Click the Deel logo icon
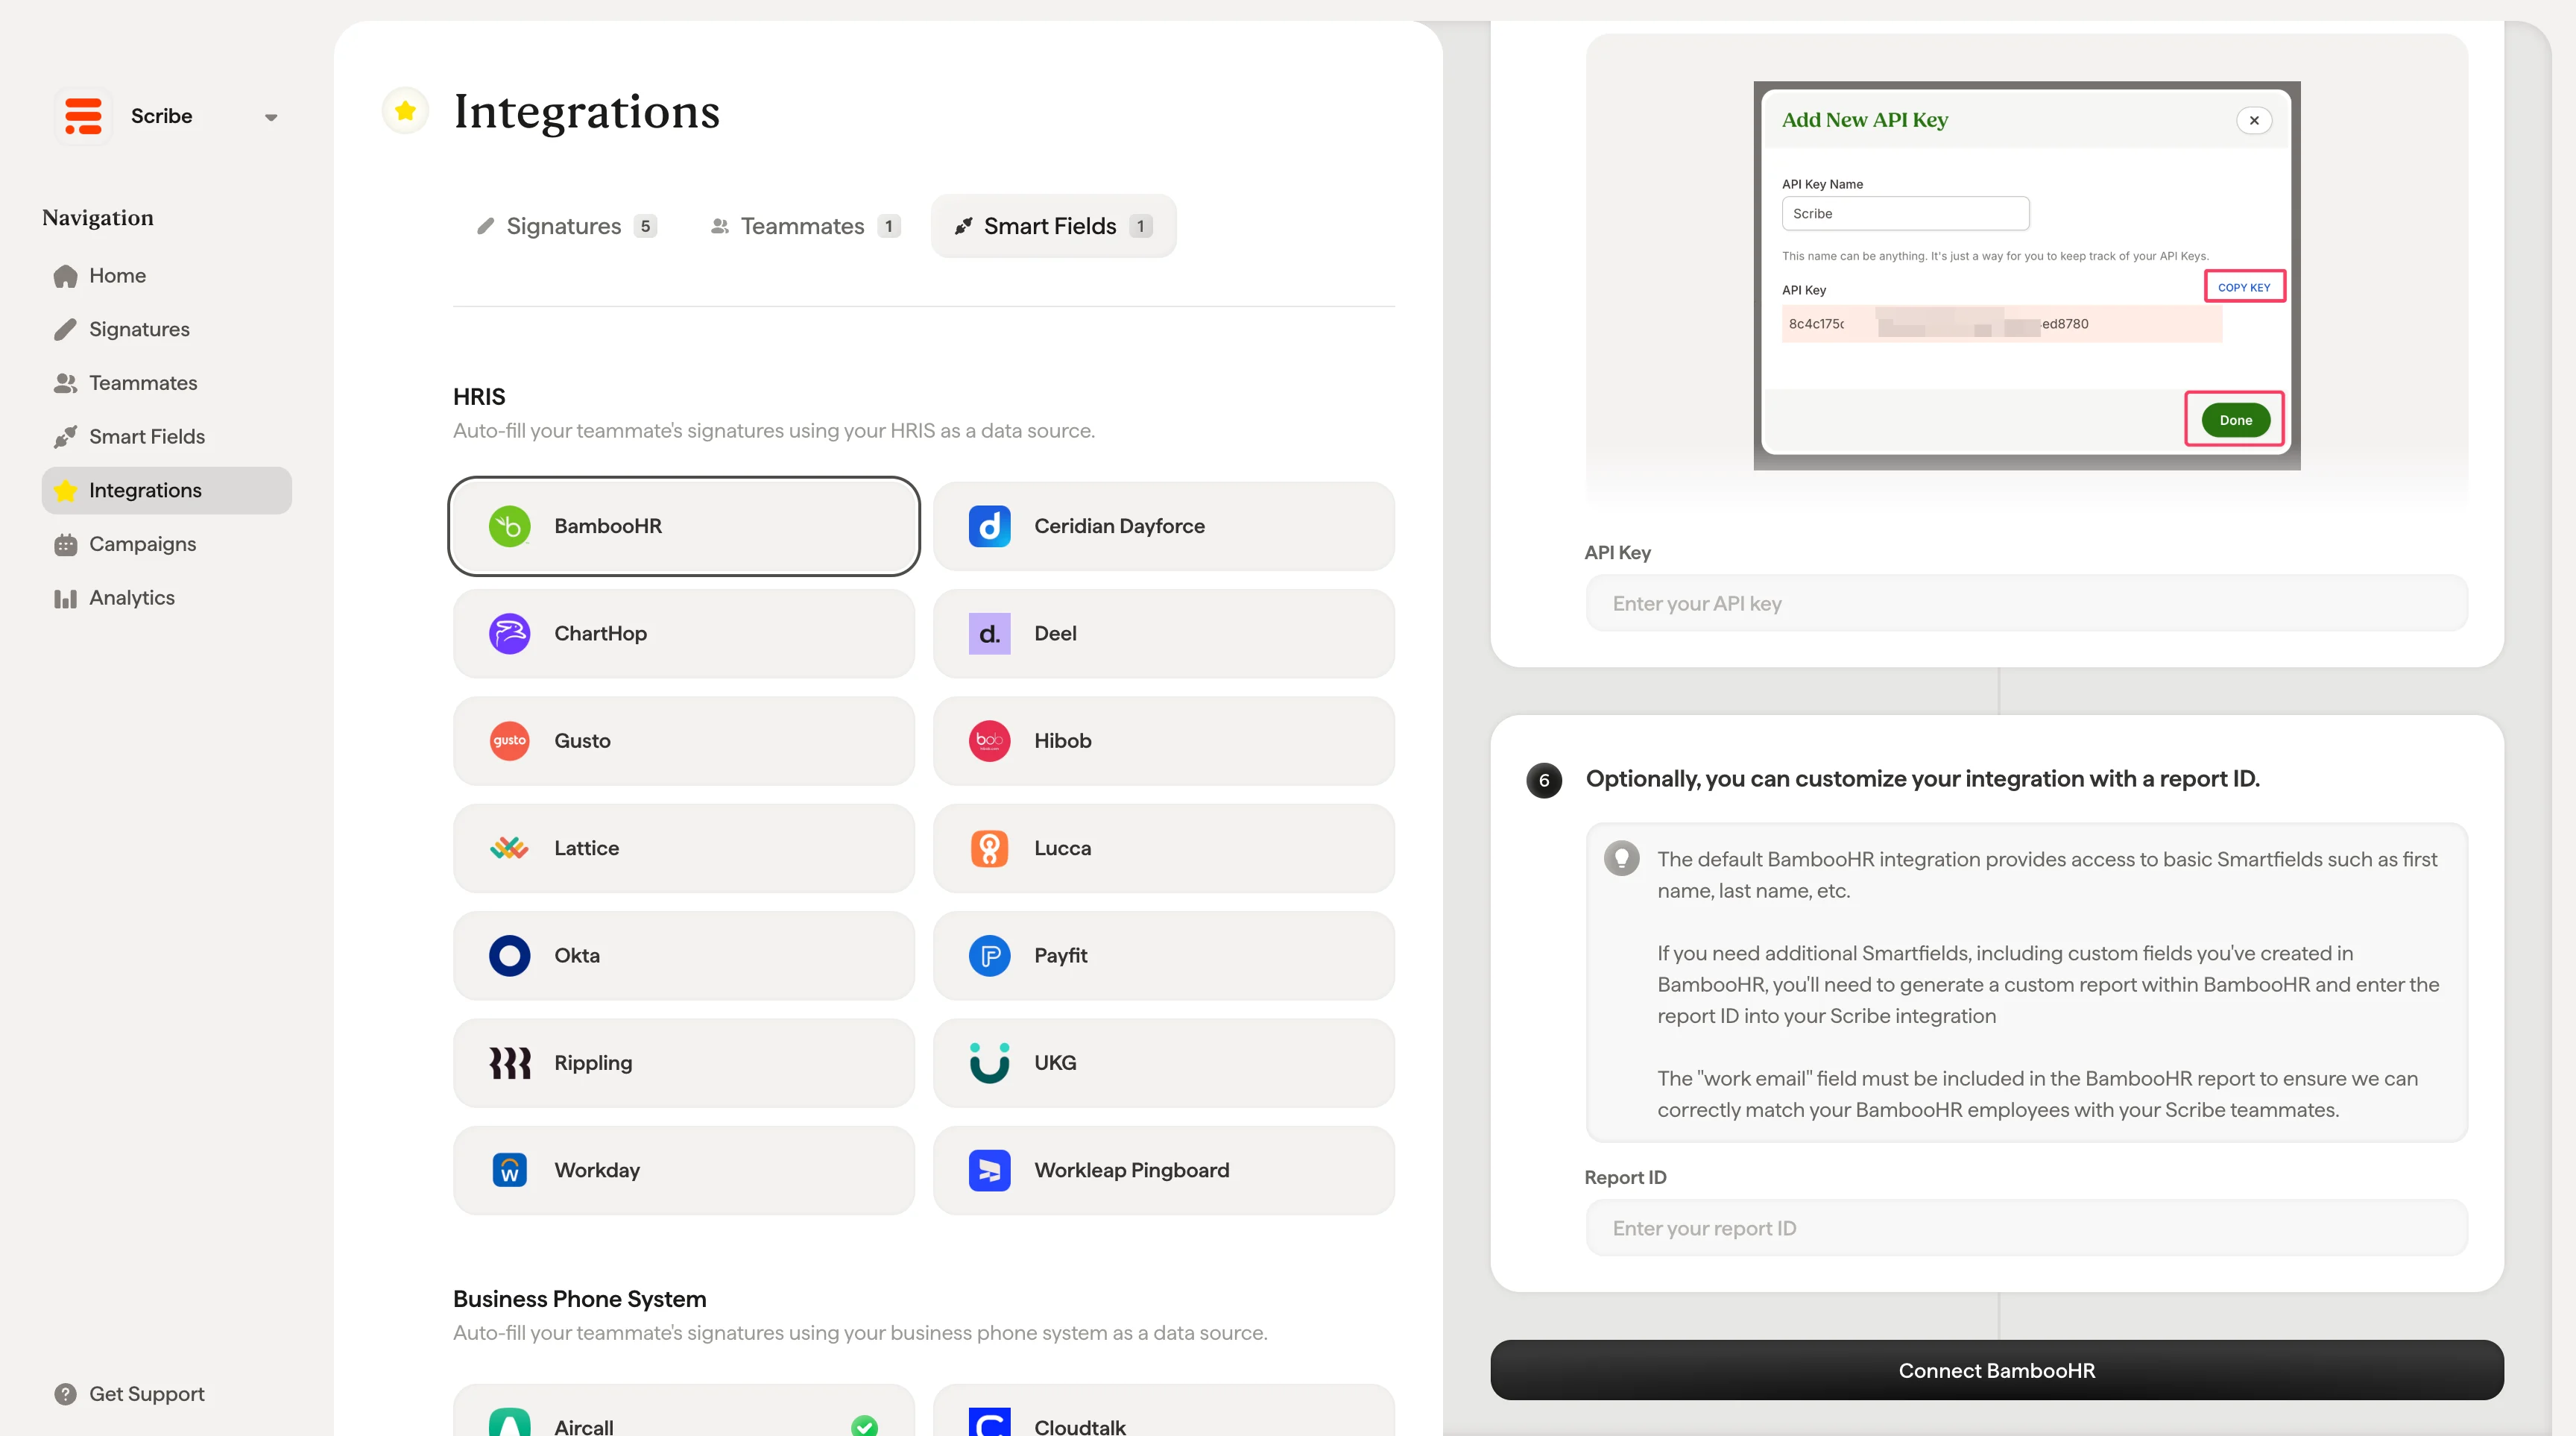The height and width of the screenshot is (1436, 2576). [x=989, y=634]
